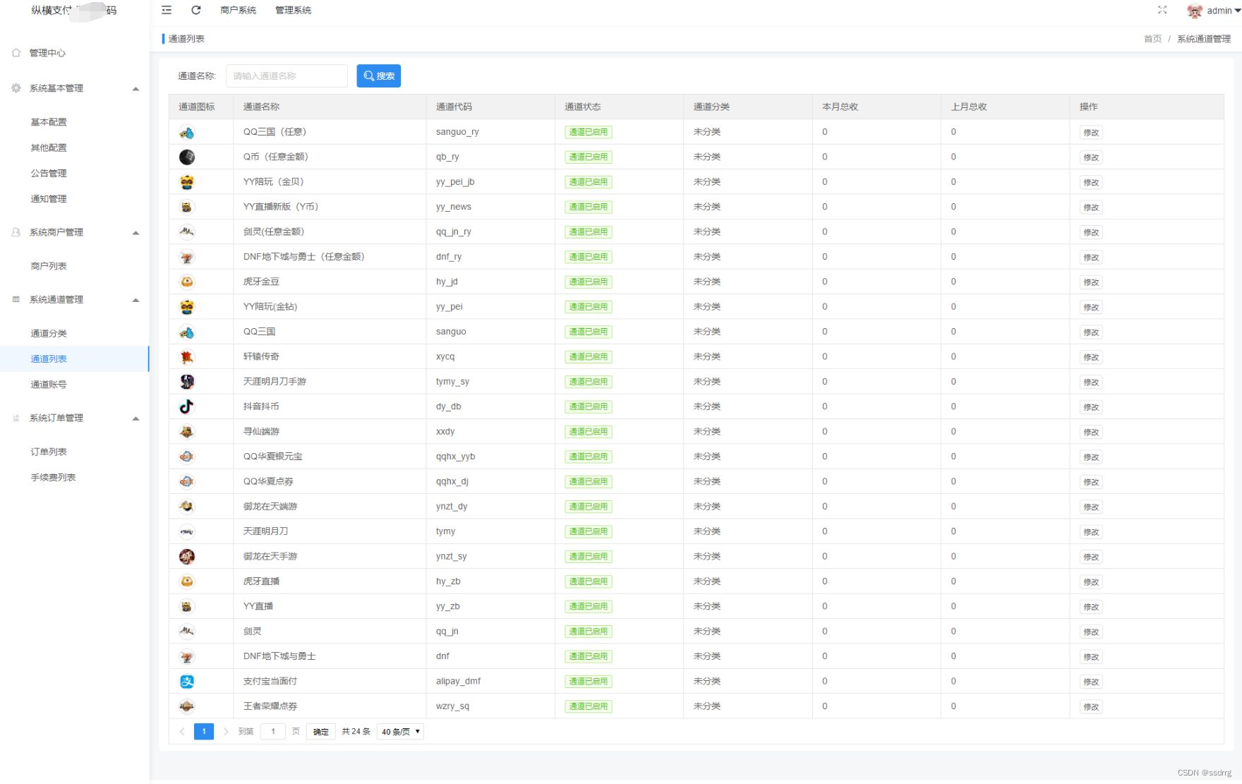Image resolution: width=1242 pixels, height=784 pixels.
Task: Switch to the 商户系统 top menu
Action: tap(238, 11)
